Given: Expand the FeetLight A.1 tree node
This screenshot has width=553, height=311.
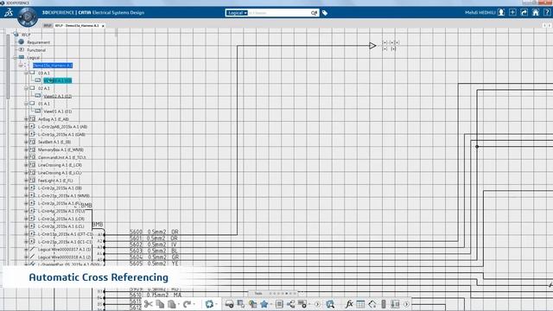Looking at the screenshot, I should point(26,181).
